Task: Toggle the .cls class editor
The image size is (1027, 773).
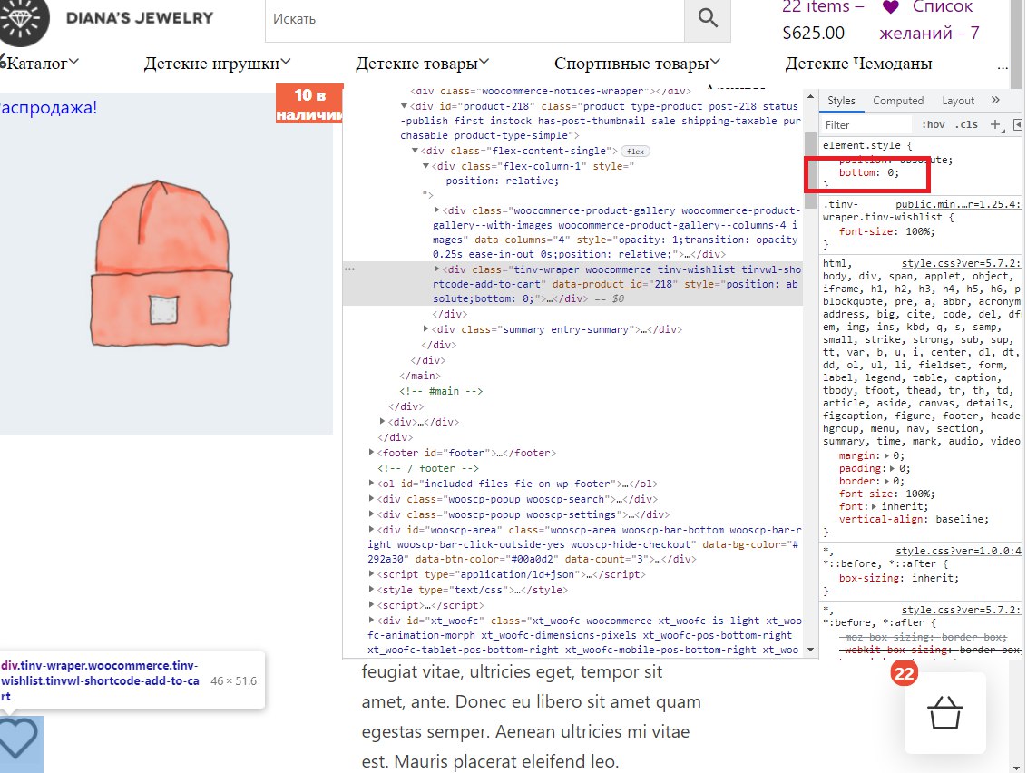Action: click(966, 124)
